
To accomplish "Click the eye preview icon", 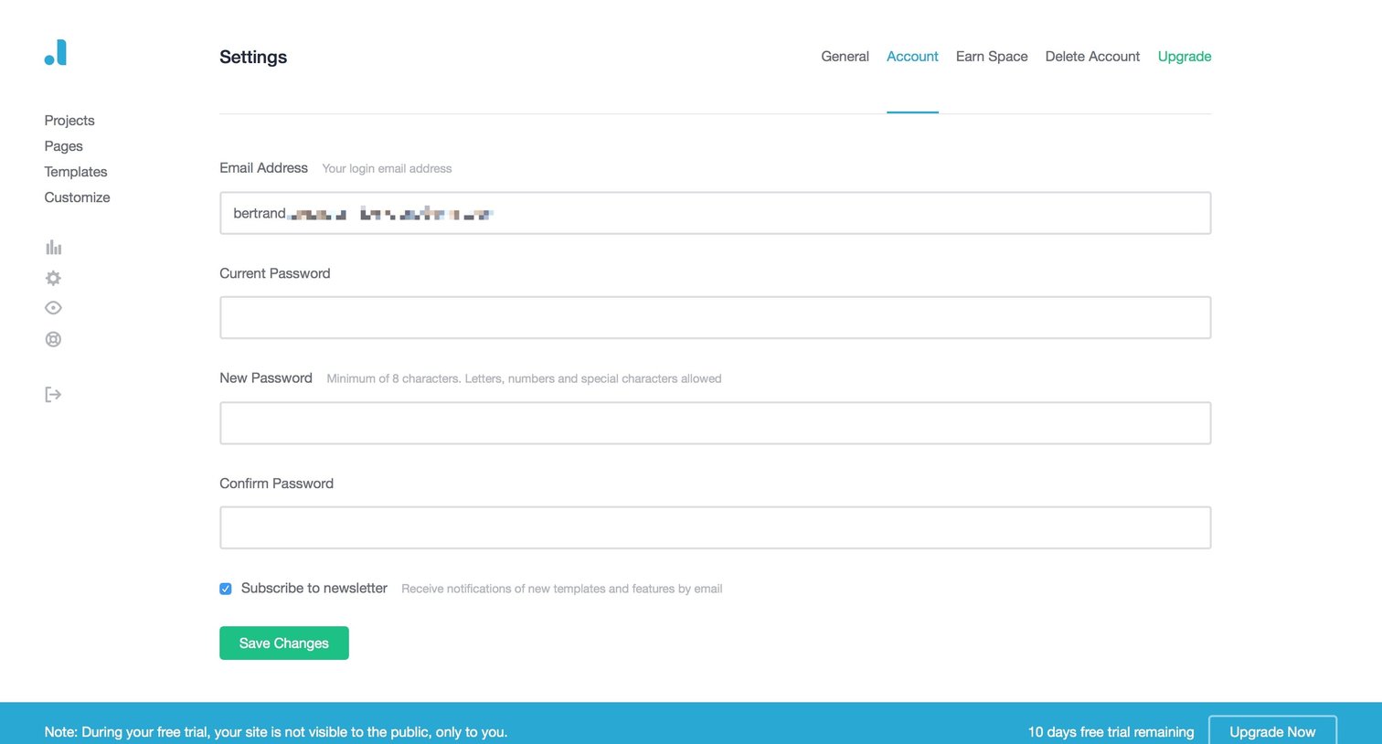I will pos(53,308).
